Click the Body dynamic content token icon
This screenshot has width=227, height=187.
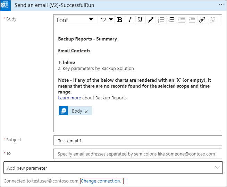click(x=64, y=111)
